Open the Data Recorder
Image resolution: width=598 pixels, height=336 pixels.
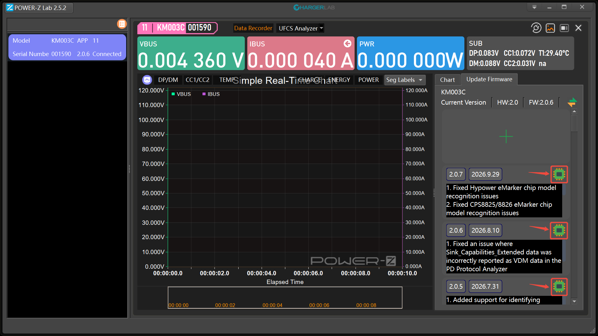[253, 28]
